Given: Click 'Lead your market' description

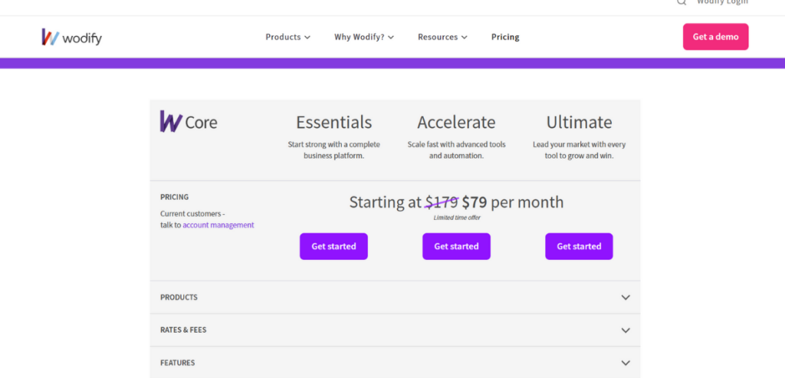Looking at the screenshot, I should (580, 150).
